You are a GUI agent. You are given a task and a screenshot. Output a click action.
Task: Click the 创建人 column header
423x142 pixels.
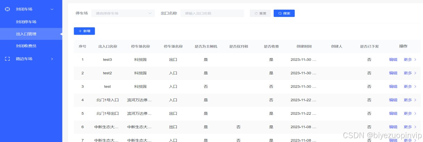coord(337,46)
